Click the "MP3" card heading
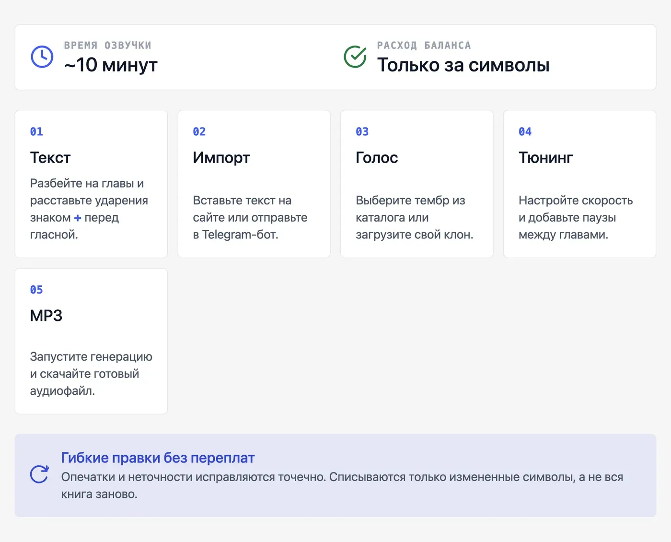671x542 pixels. point(46,316)
